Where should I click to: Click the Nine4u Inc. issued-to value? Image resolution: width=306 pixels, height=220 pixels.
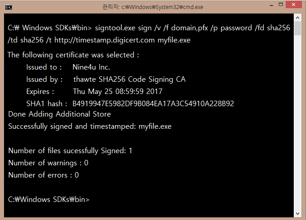tap(91, 67)
